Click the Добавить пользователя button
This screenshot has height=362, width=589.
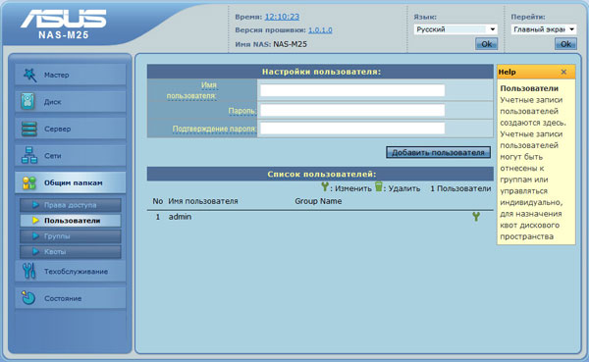tap(438, 152)
